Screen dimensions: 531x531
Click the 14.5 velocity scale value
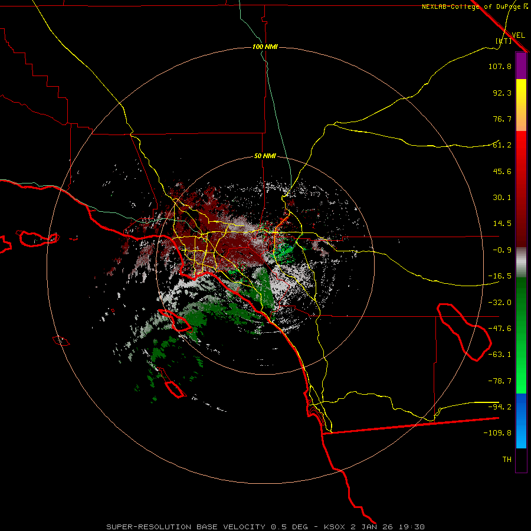502,224
